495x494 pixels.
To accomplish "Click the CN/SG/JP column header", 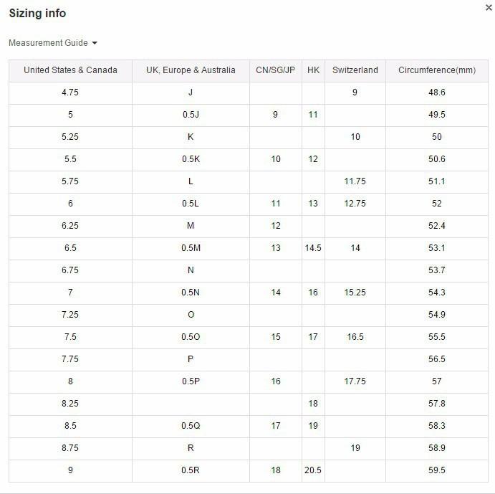I will point(275,70).
